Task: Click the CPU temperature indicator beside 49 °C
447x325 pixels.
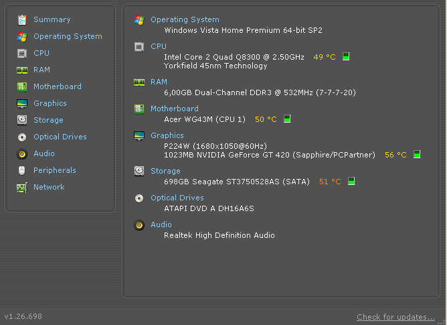Action: coord(346,57)
